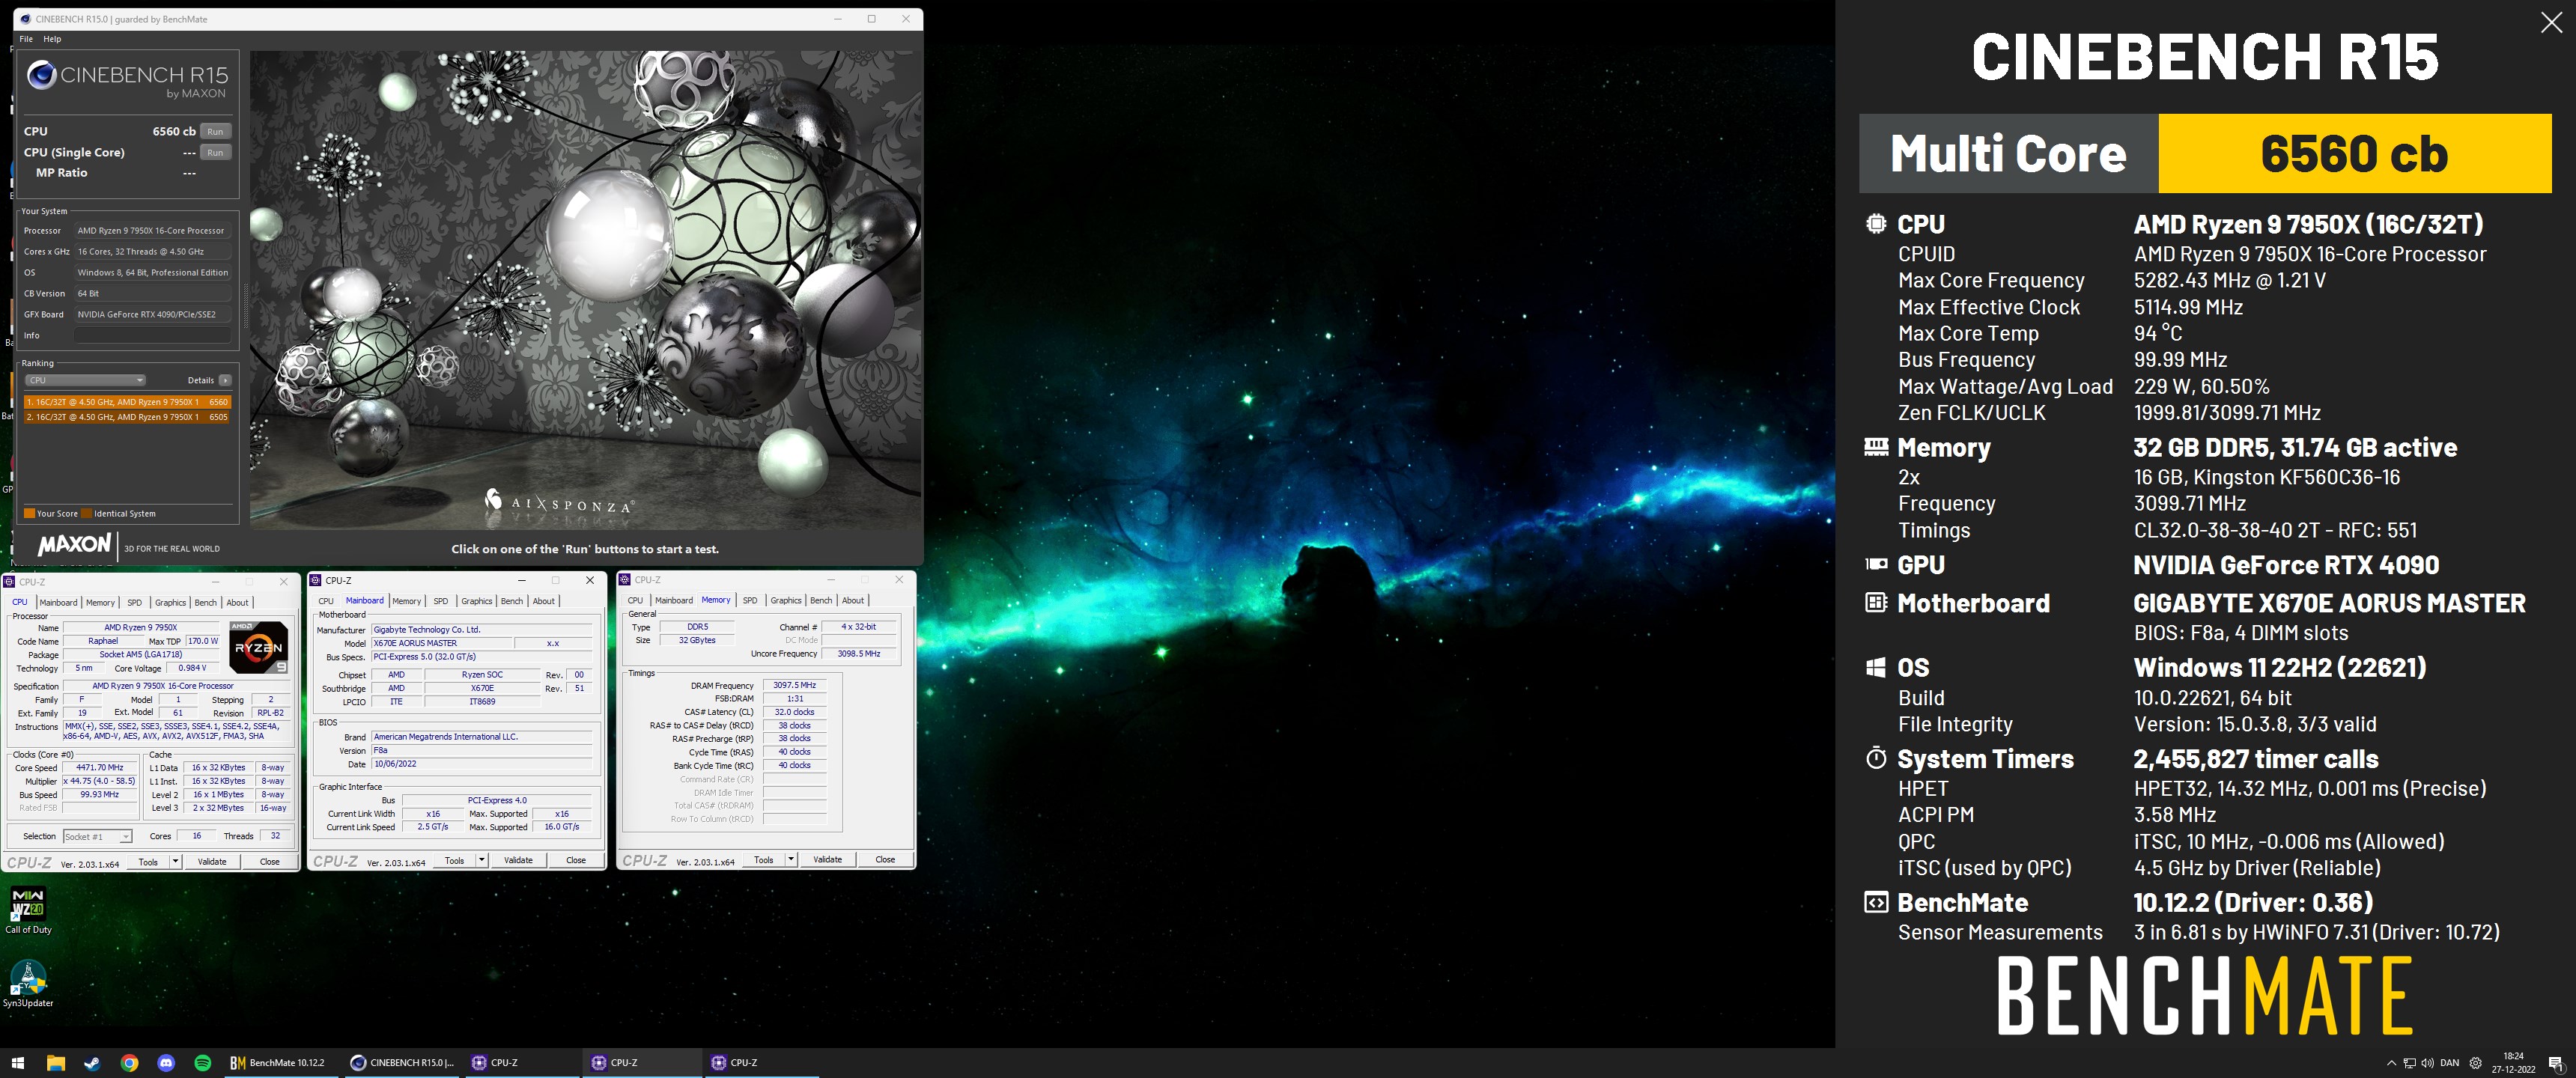Screen dimensions: 2576x1078
Task: Open File Explorer from the taskbar
Action: (55, 1063)
